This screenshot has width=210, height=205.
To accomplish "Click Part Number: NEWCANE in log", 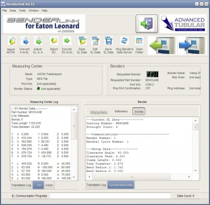I will pos(27,112).
